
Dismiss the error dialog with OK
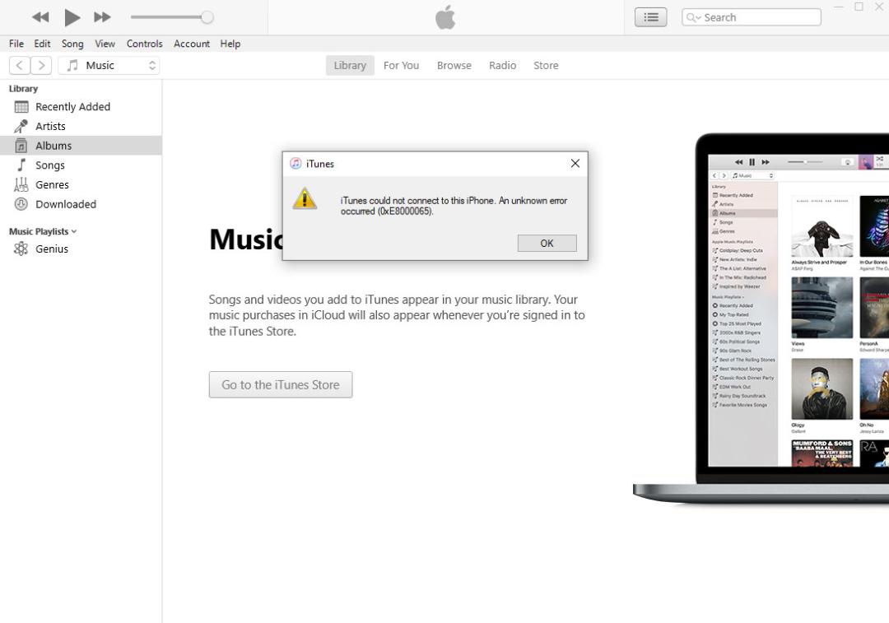click(547, 243)
